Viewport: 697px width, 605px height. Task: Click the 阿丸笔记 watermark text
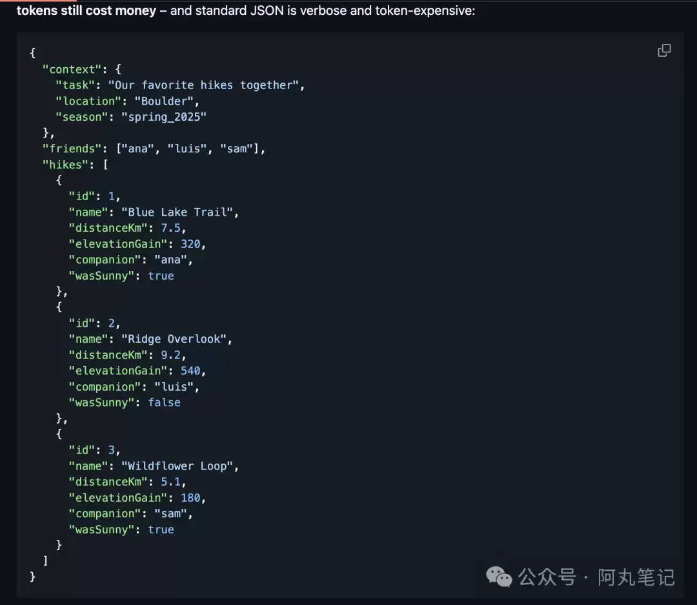pyautogui.click(x=636, y=577)
